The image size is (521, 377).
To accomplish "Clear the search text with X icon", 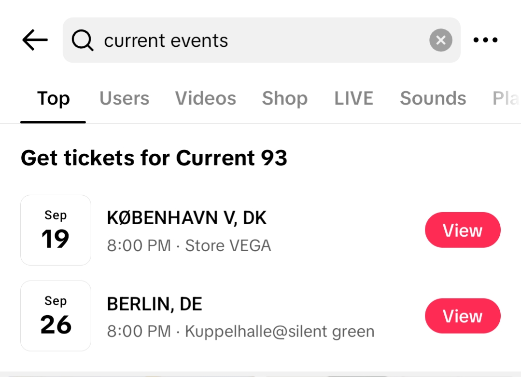I will point(440,40).
